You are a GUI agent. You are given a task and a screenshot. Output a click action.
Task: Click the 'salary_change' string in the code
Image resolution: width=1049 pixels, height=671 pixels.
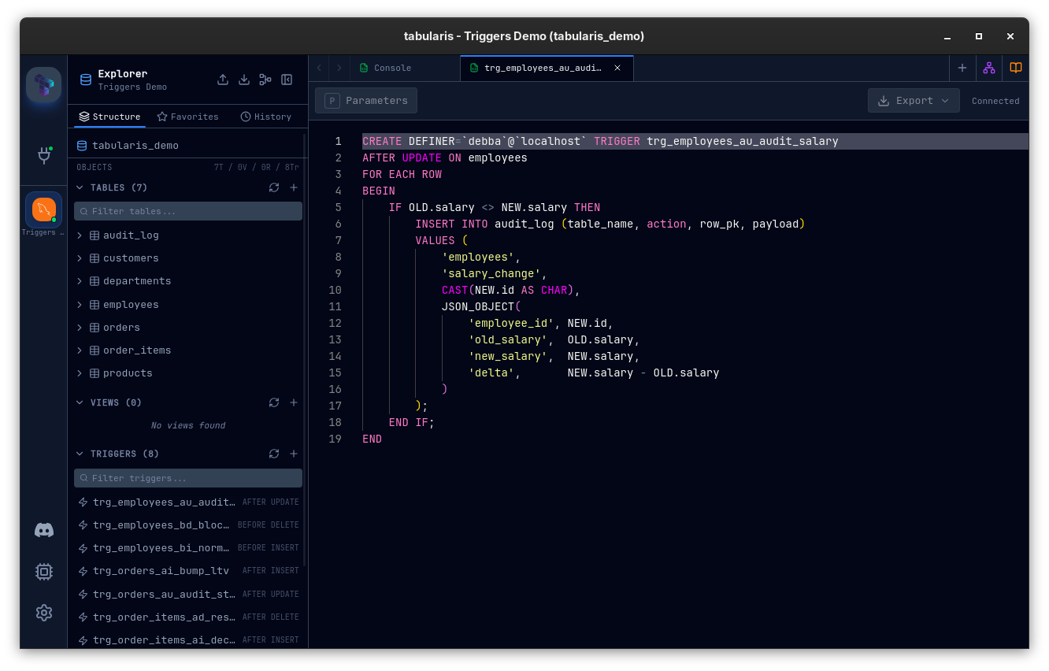pyautogui.click(x=491, y=273)
